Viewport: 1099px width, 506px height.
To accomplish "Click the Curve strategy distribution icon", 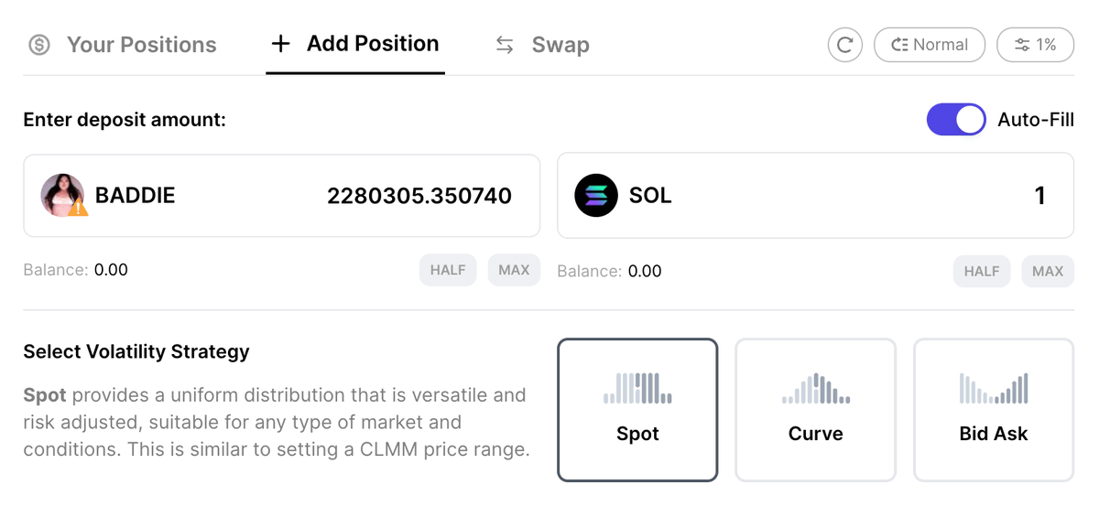I will [x=815, y=388].
